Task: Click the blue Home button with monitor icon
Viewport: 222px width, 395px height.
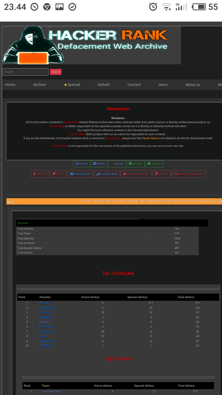Action: point(81,164)
